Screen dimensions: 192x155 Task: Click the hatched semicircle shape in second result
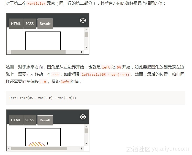pos(36,144)
